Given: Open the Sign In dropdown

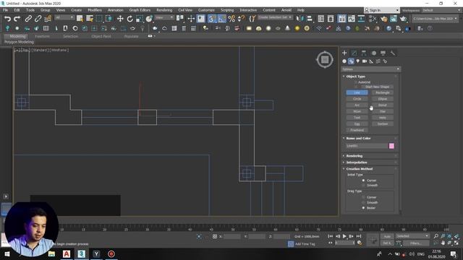Looking at the screenshot, I should 381,10.
